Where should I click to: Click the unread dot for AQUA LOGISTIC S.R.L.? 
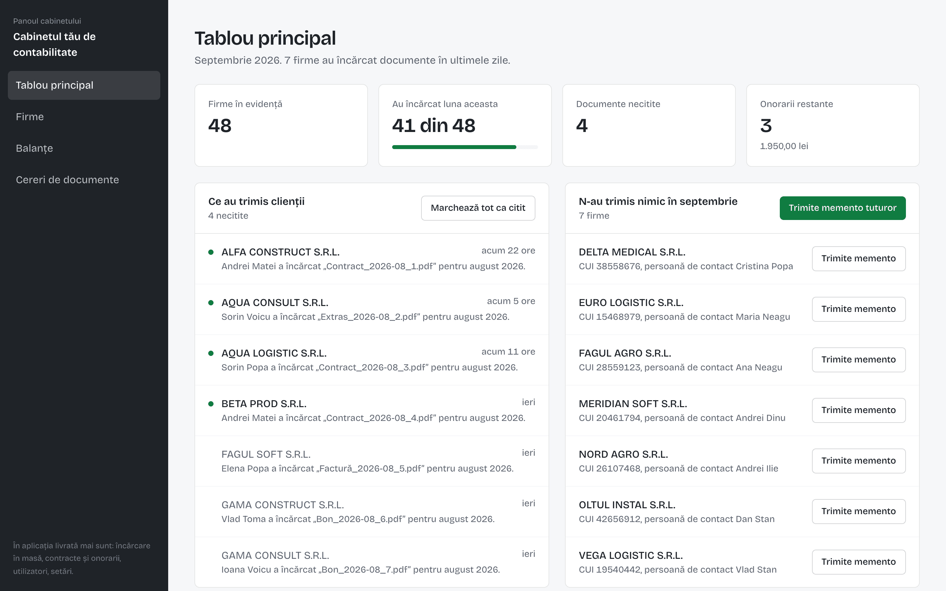[211, 353]
